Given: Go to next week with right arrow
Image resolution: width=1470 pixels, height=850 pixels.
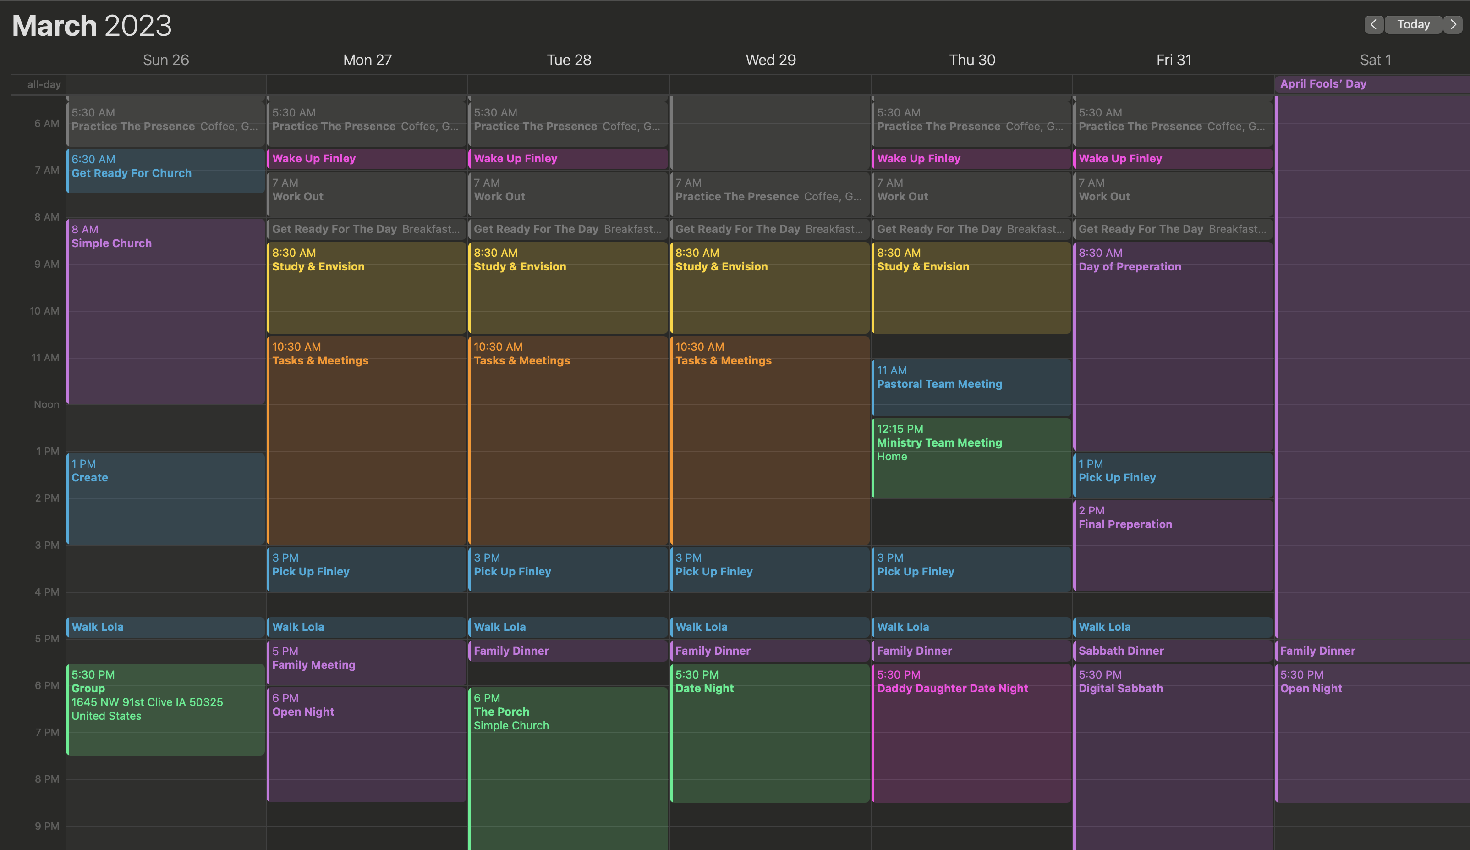Looking at the screenshot, I should click(1453, 24).
